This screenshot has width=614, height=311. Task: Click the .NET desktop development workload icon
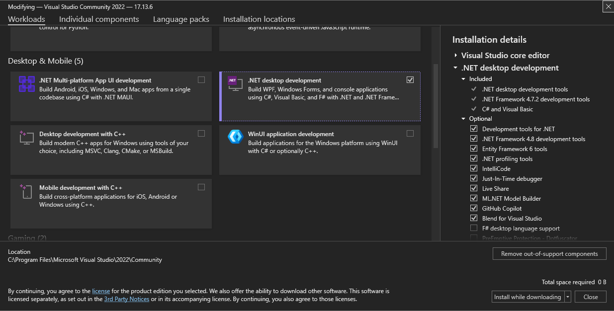pyautogui.click(x=235, y=83)
